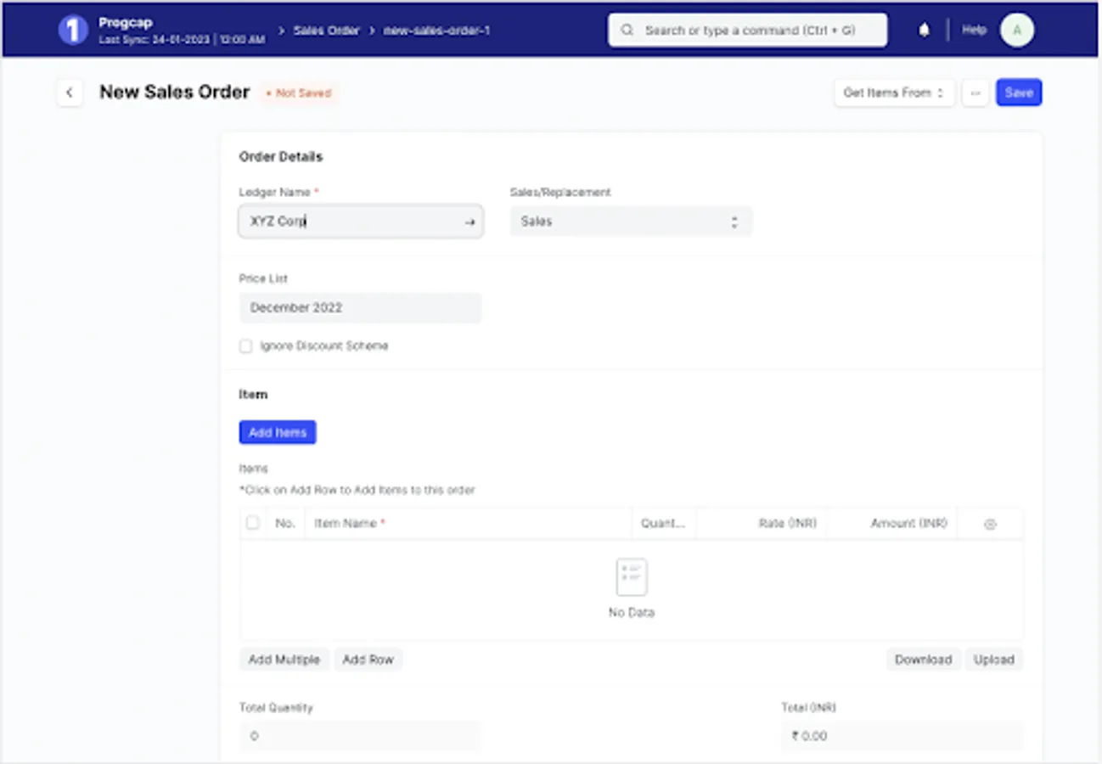1102x764 pixels.
Task: Follow the Ledger Name link arrow
Action: (469, 222)
